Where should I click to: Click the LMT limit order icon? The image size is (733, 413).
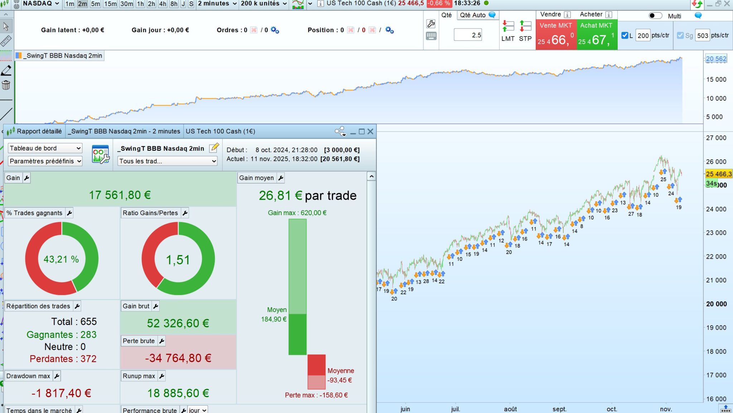[x=508, y=27]
